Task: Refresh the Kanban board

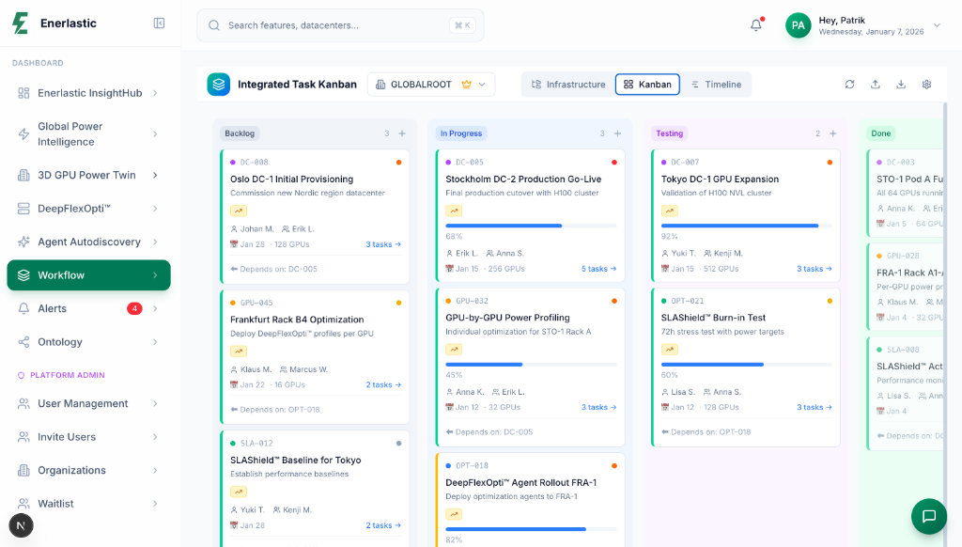Action: pos(849,84)
